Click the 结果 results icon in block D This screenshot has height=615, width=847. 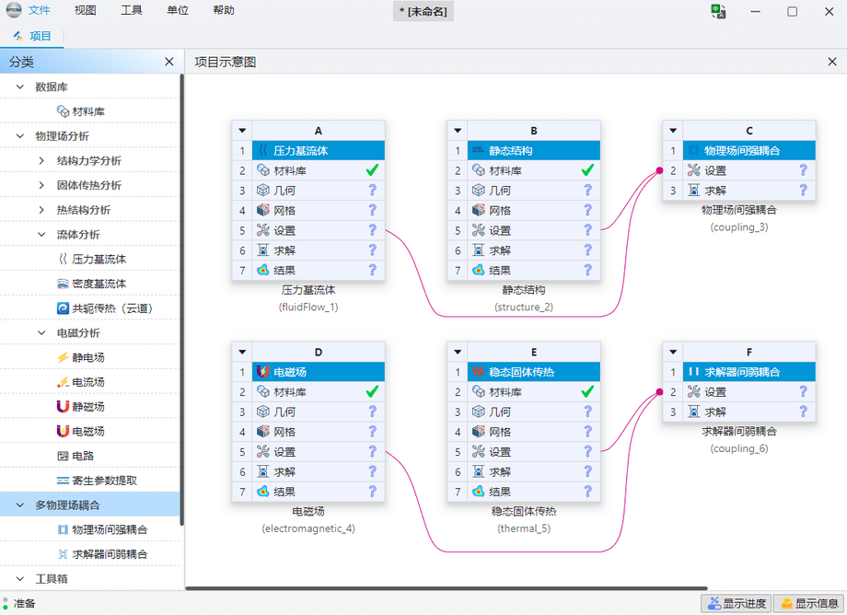click(262, 492)
